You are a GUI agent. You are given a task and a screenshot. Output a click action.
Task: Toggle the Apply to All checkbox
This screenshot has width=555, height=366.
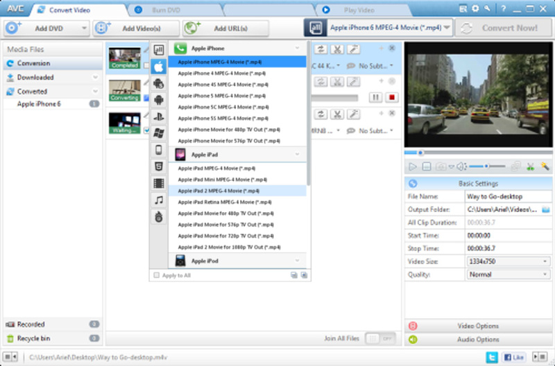pos(157,275)
